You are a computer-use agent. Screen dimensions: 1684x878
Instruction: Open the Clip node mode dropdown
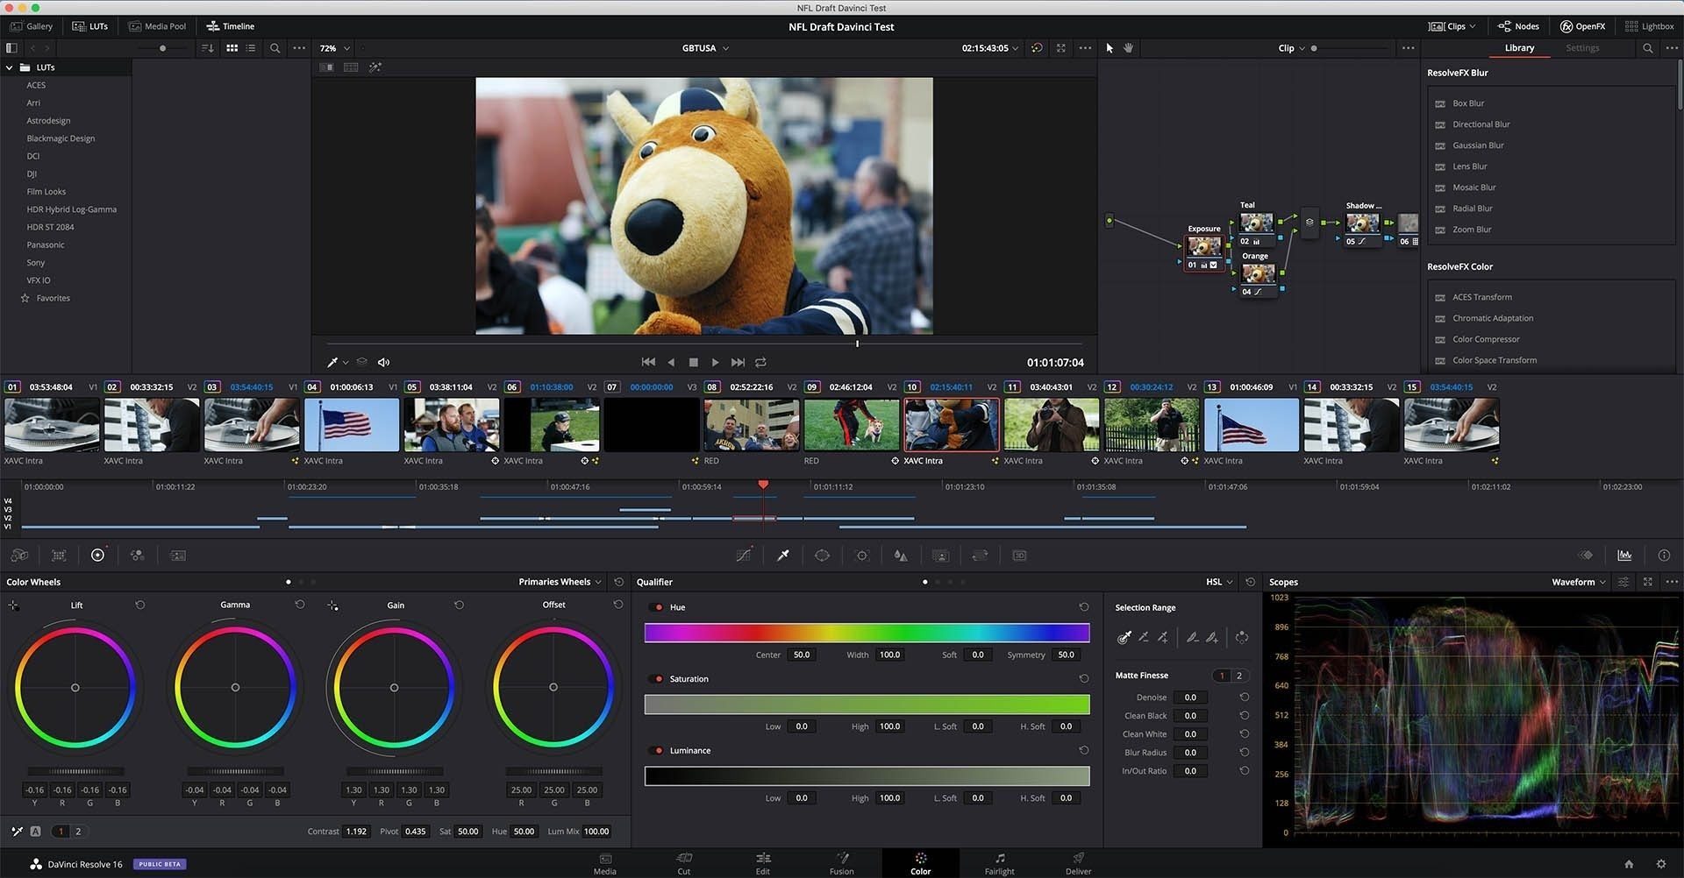pos(1292,48)
